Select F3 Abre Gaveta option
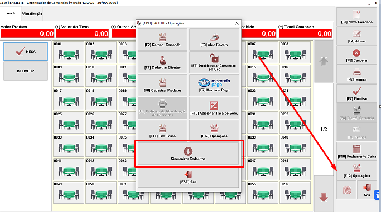This screenshot has width=381, height=212. tap(214, 40)
